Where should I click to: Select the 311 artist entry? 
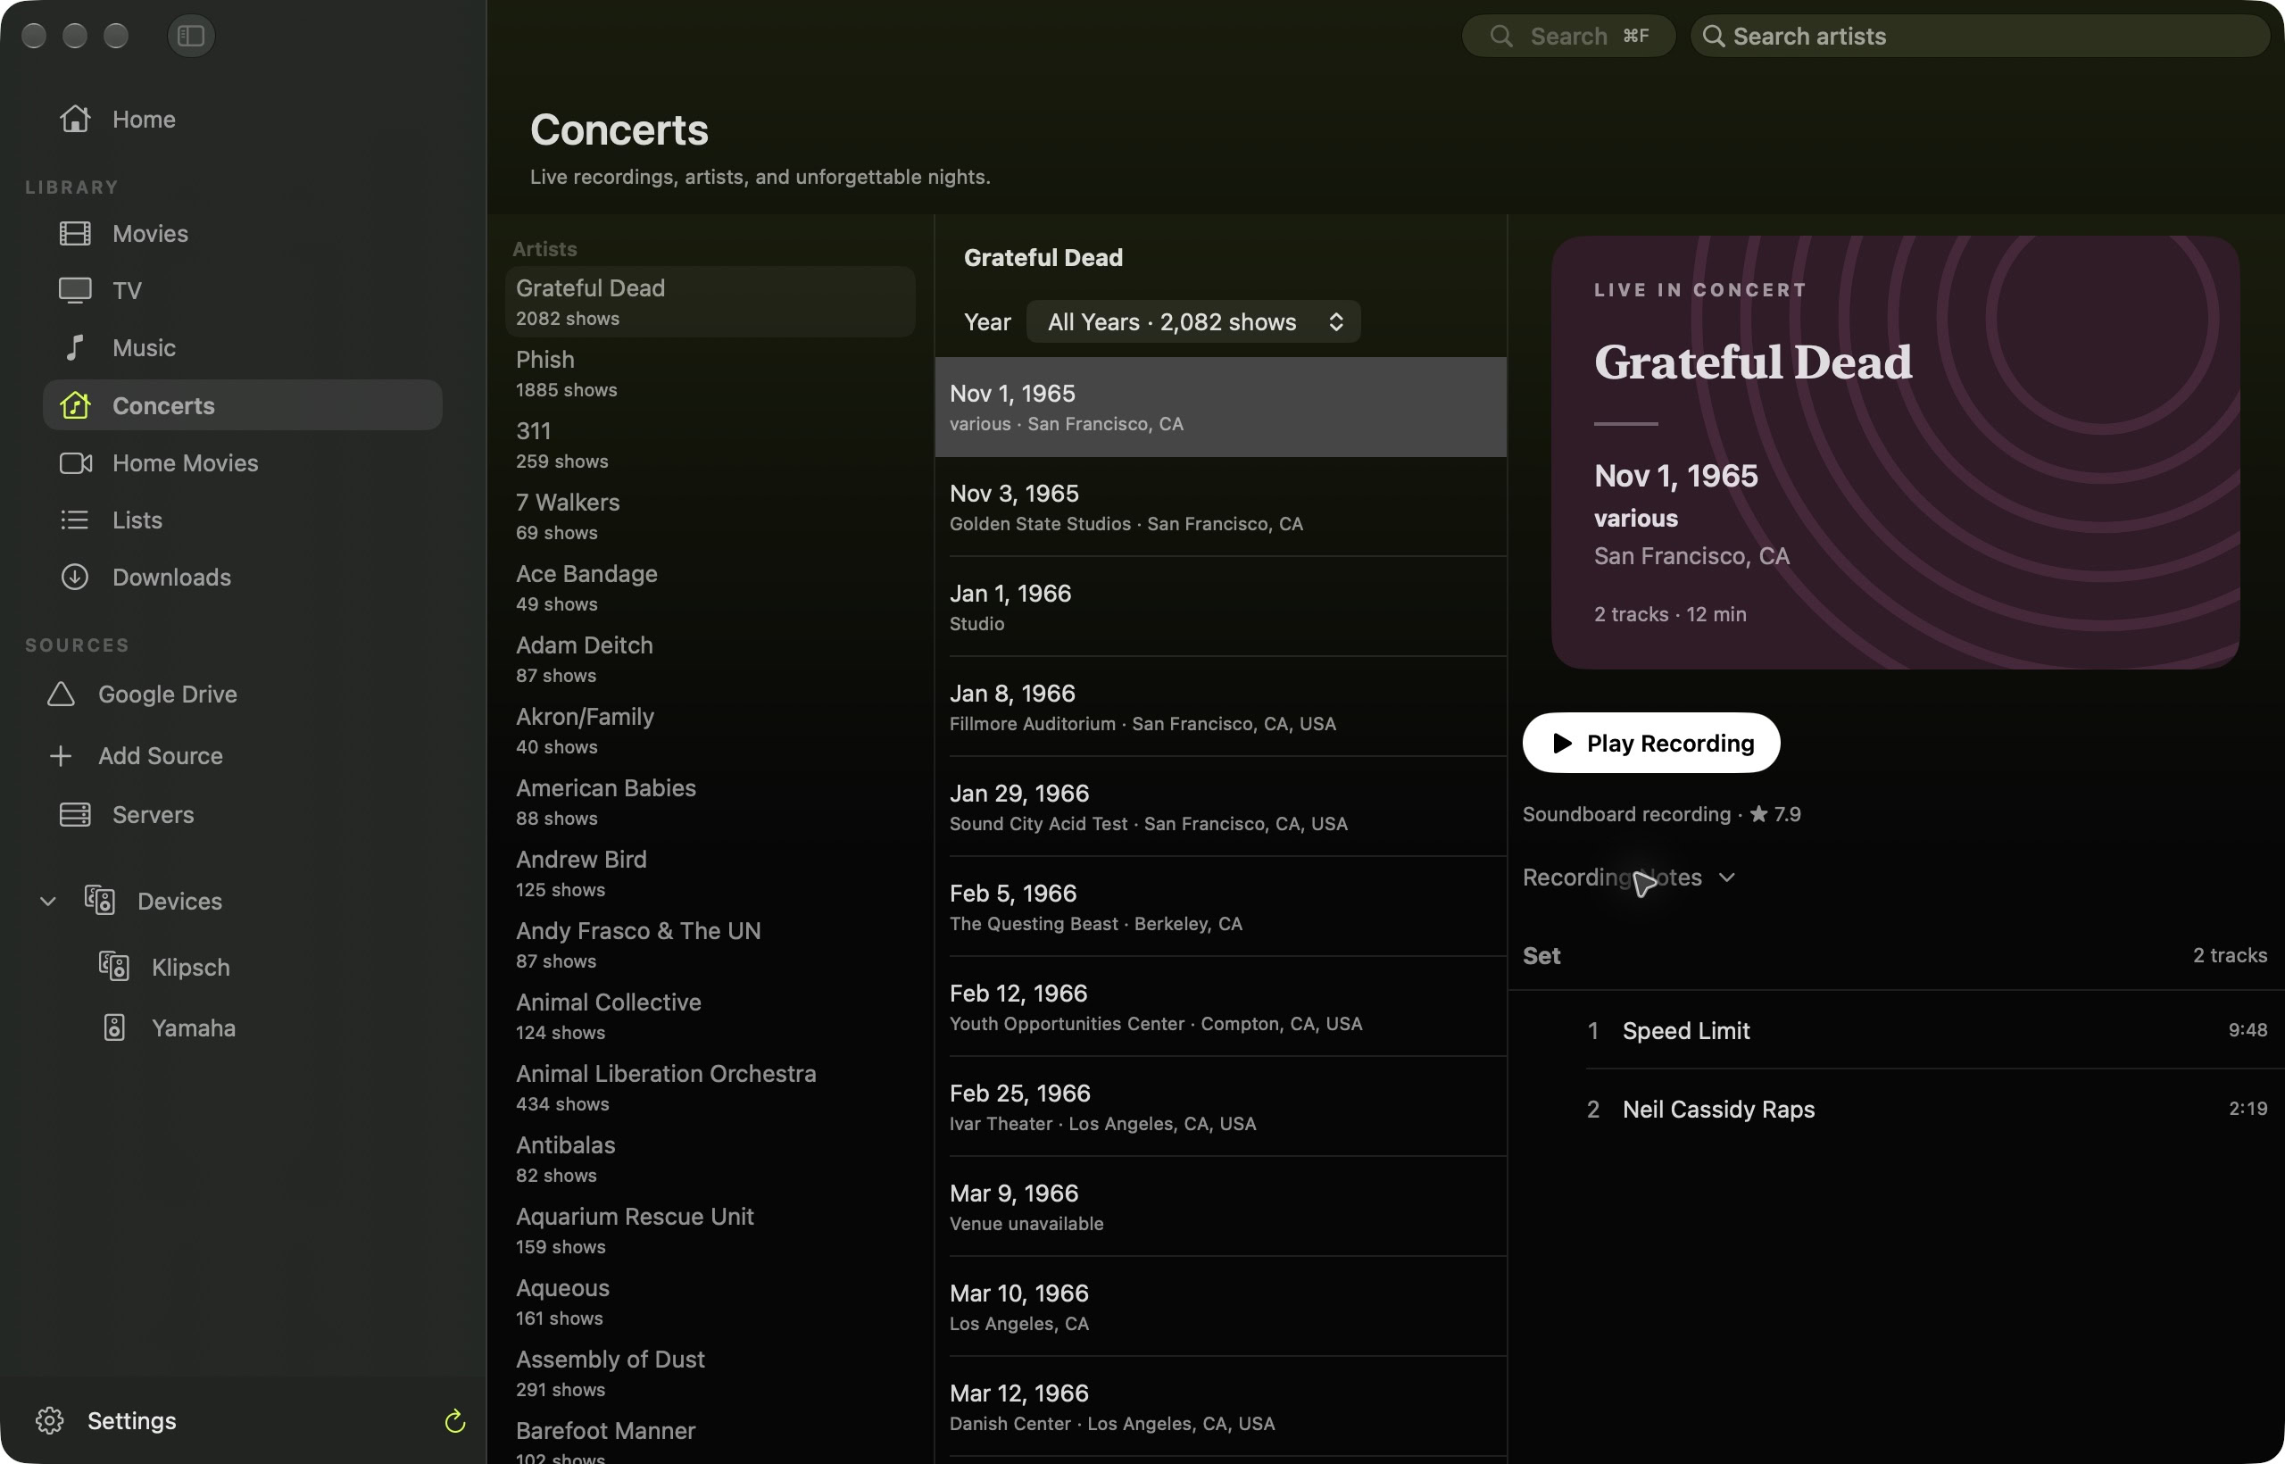pos(710,444)
